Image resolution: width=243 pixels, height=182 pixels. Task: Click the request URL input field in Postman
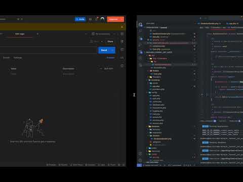48,50
